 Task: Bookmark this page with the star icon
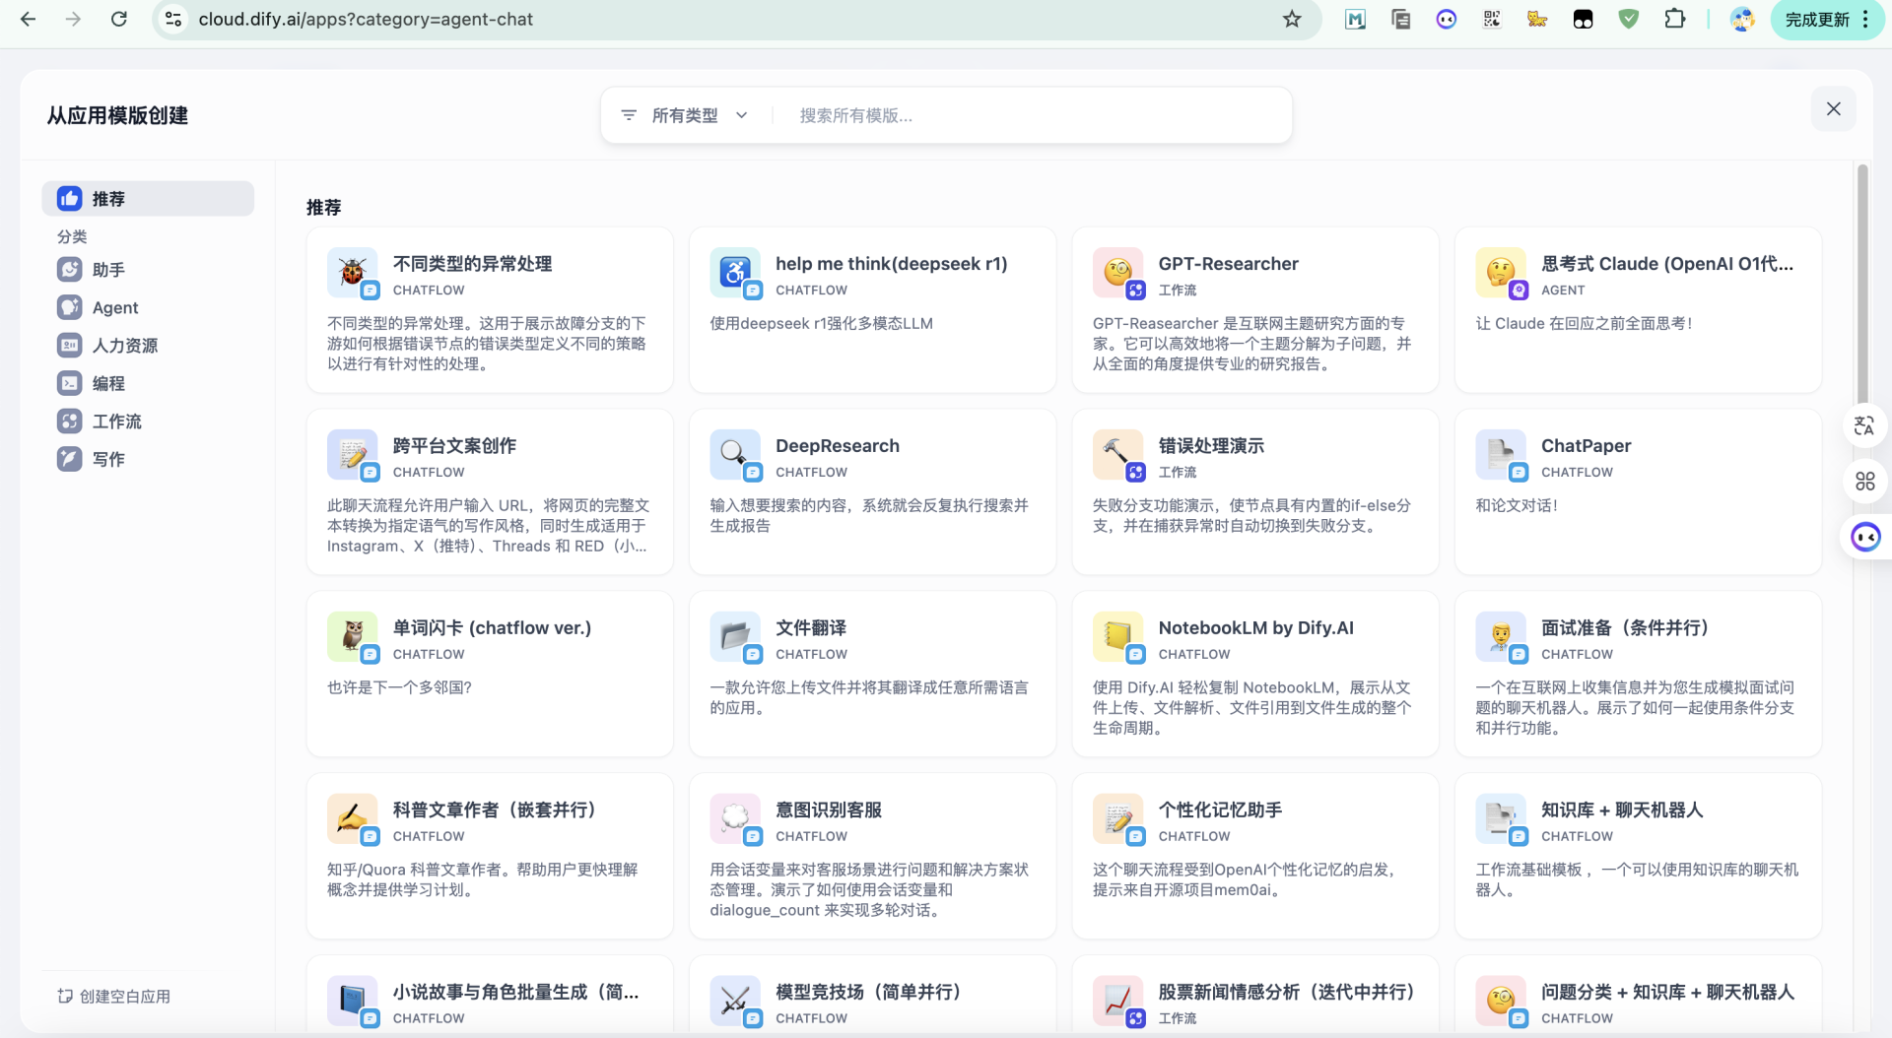[1292, 19]
